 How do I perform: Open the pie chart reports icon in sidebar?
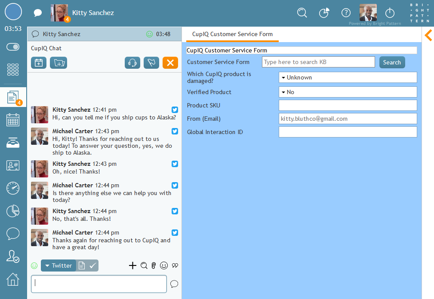[13, 211]
